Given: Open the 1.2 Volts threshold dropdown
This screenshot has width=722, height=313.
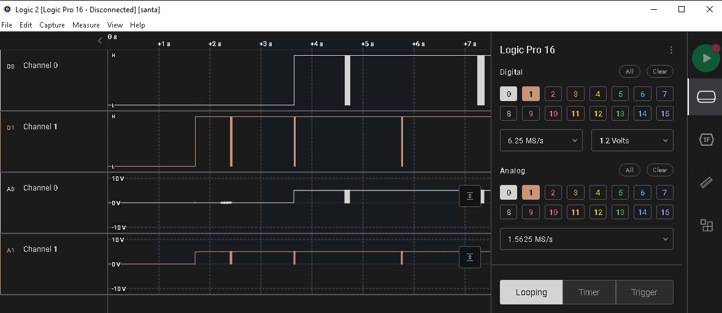Looking at the screenshot, I should point(632,140).
